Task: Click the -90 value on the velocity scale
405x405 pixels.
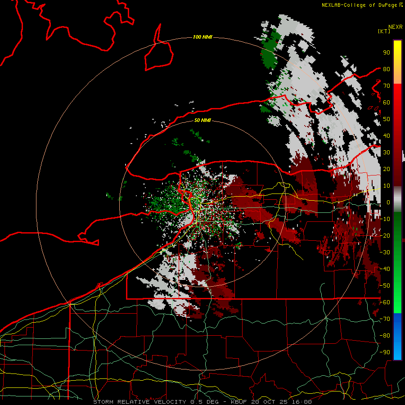Action: [x=385, y=352]
